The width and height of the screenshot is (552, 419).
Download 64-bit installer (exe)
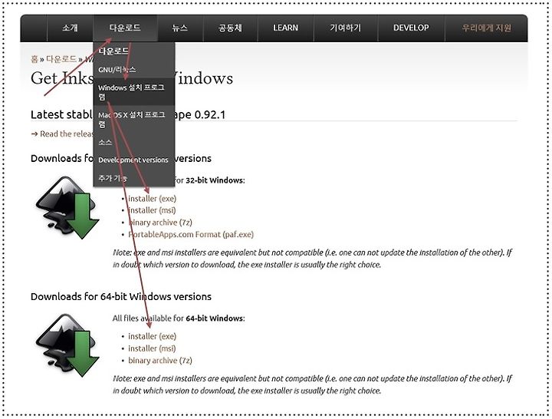point(152,337)
